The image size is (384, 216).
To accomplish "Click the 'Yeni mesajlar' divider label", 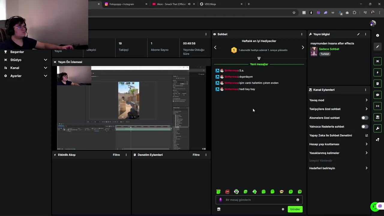I will (259, 64).
